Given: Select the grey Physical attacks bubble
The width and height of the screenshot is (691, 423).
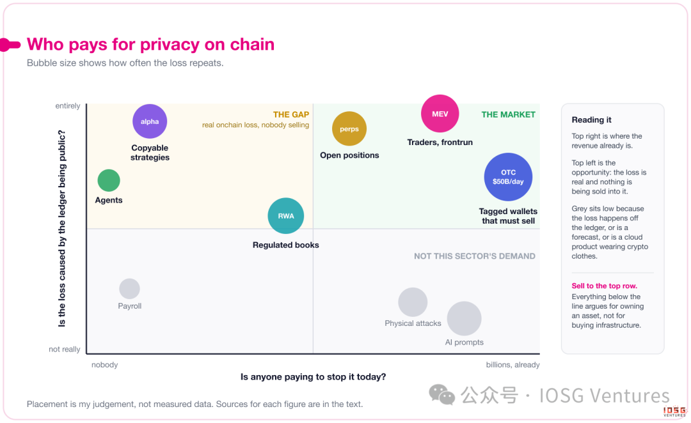Looking at the screenshot, I should (x=413, y=302).
